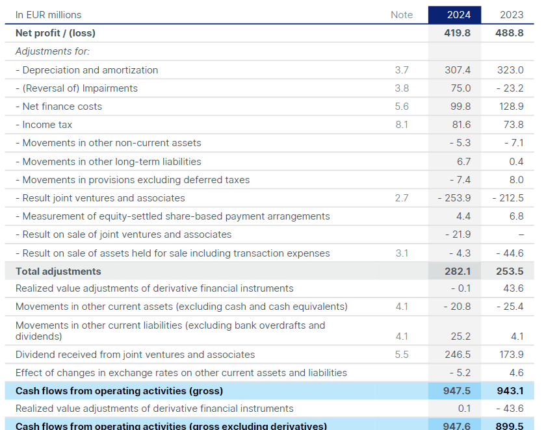Open note 3.8 next to (Reversal of) Impairments
The width and height of the screenshot is (546, 430).
[x=402, y=88]
